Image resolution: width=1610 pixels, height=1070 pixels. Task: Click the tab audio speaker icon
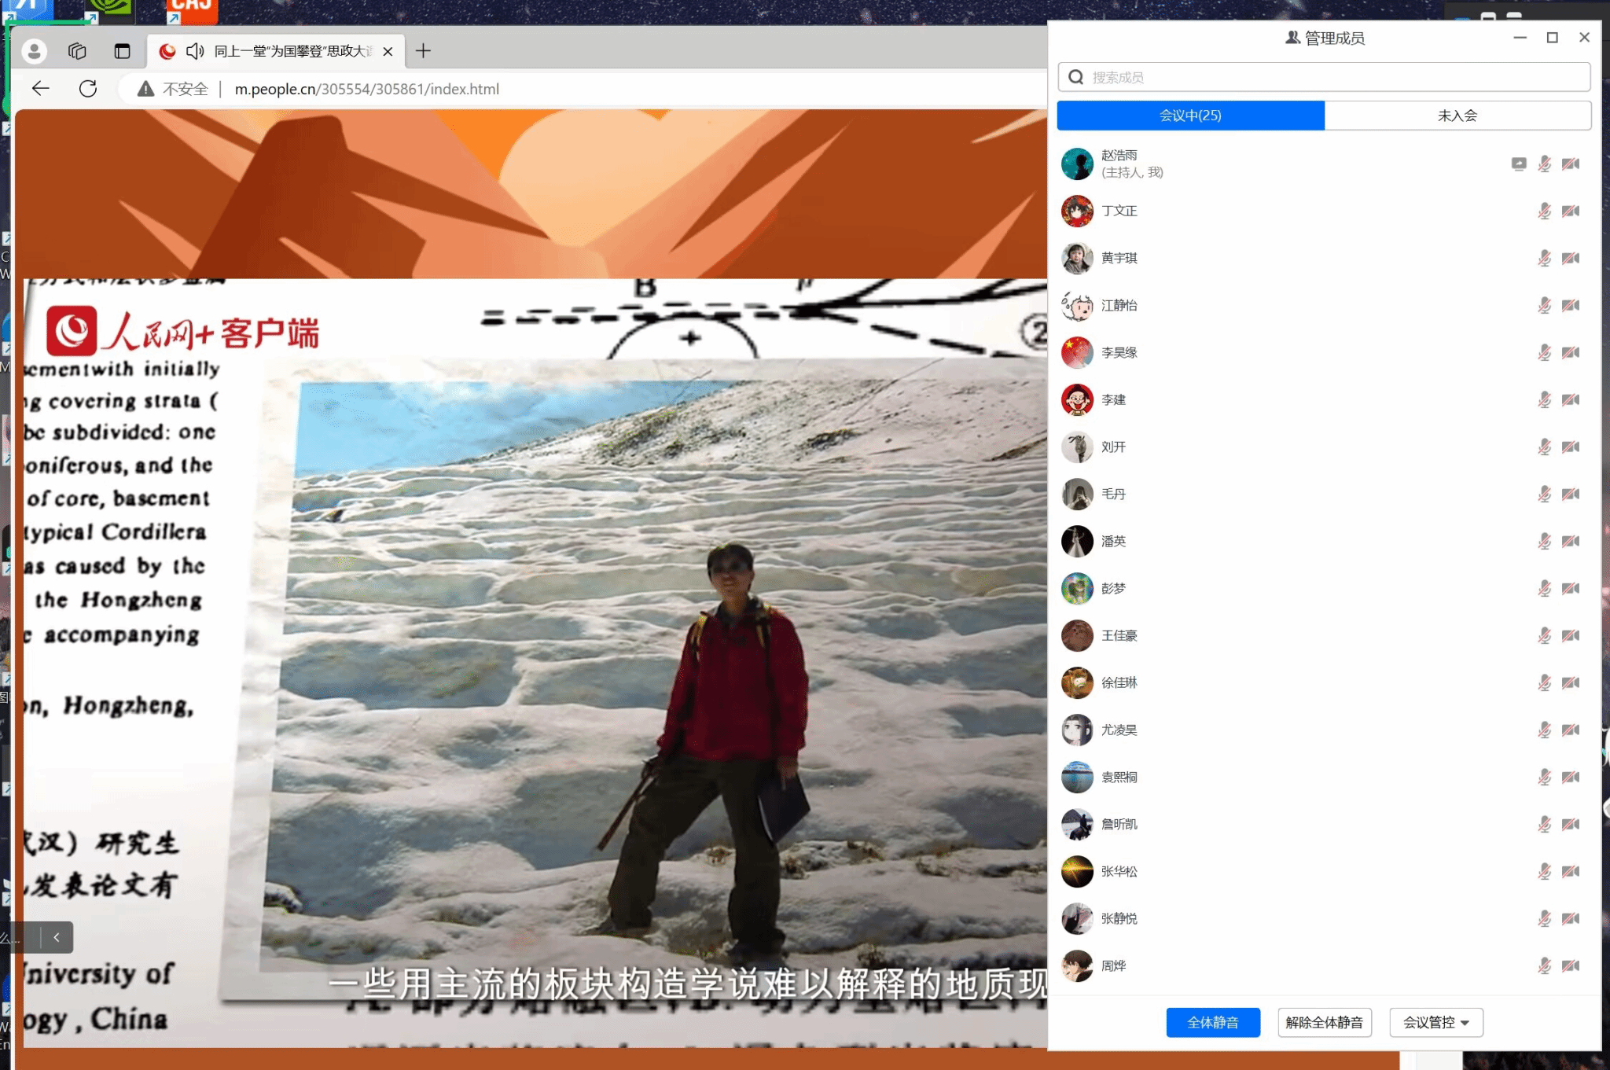tap(194, 51)
